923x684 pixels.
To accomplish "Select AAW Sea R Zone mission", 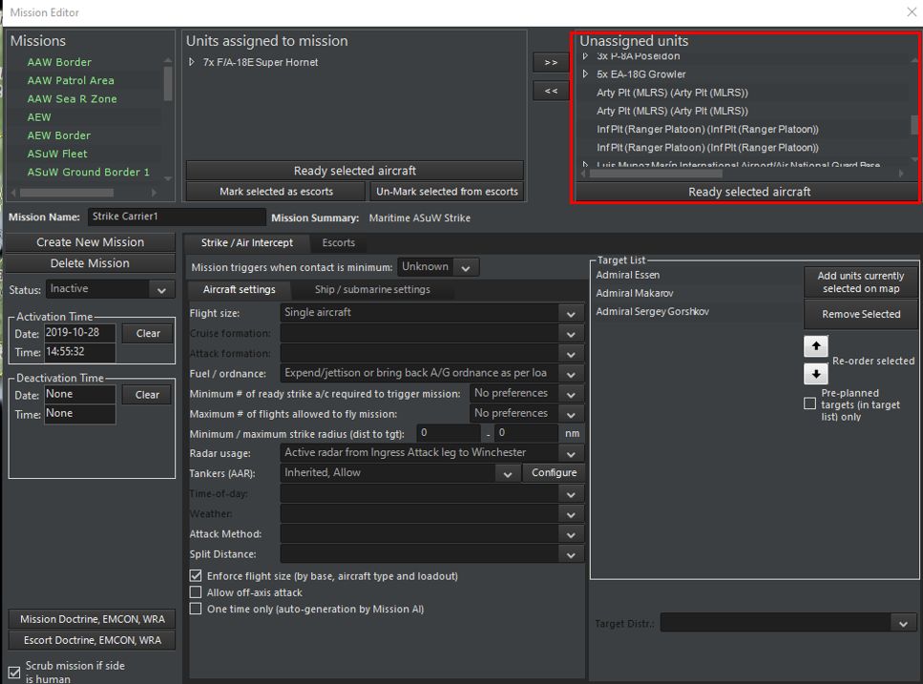I will tap(72, 99).
